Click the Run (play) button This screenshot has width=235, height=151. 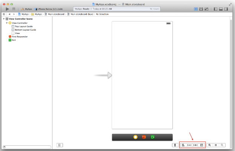pyautogui.click(x=7, y=8)
